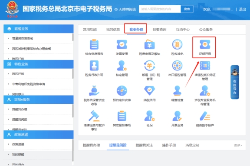The width and height of the screenshot is (250, 166).
Task: Open 增量房交易套餐 sidebar item
Action: coord(23,38)
